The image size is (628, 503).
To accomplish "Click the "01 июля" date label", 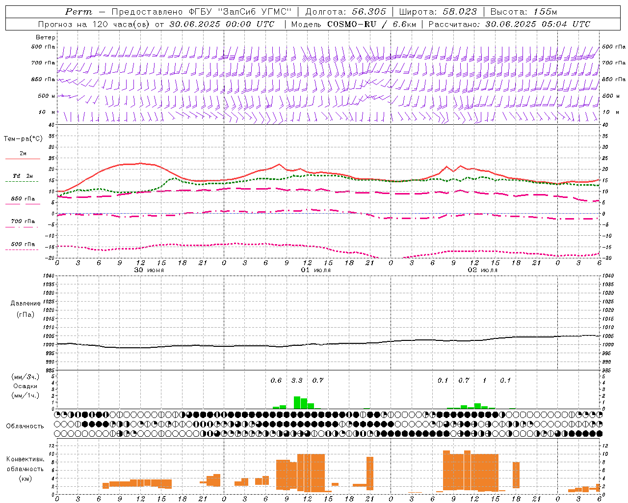I will point(316,270).
